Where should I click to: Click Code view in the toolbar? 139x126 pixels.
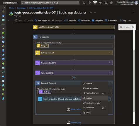coord(70,21)
